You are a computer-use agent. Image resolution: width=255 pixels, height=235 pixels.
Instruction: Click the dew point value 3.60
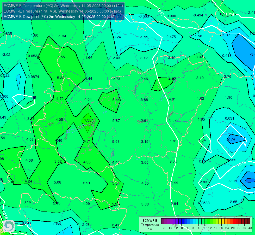(145, 162)
